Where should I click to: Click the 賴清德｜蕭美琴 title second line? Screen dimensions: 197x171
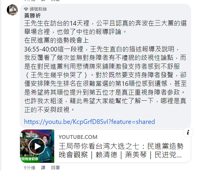pos(120,155)
